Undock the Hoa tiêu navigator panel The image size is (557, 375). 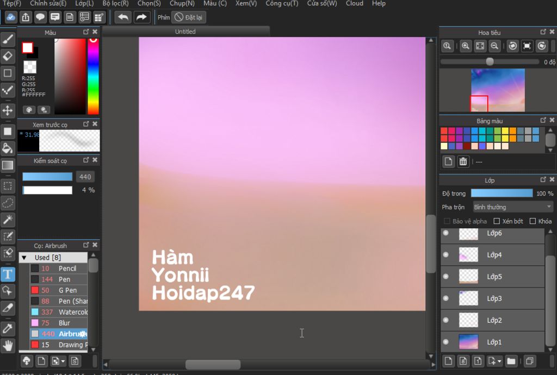(543, 32)
